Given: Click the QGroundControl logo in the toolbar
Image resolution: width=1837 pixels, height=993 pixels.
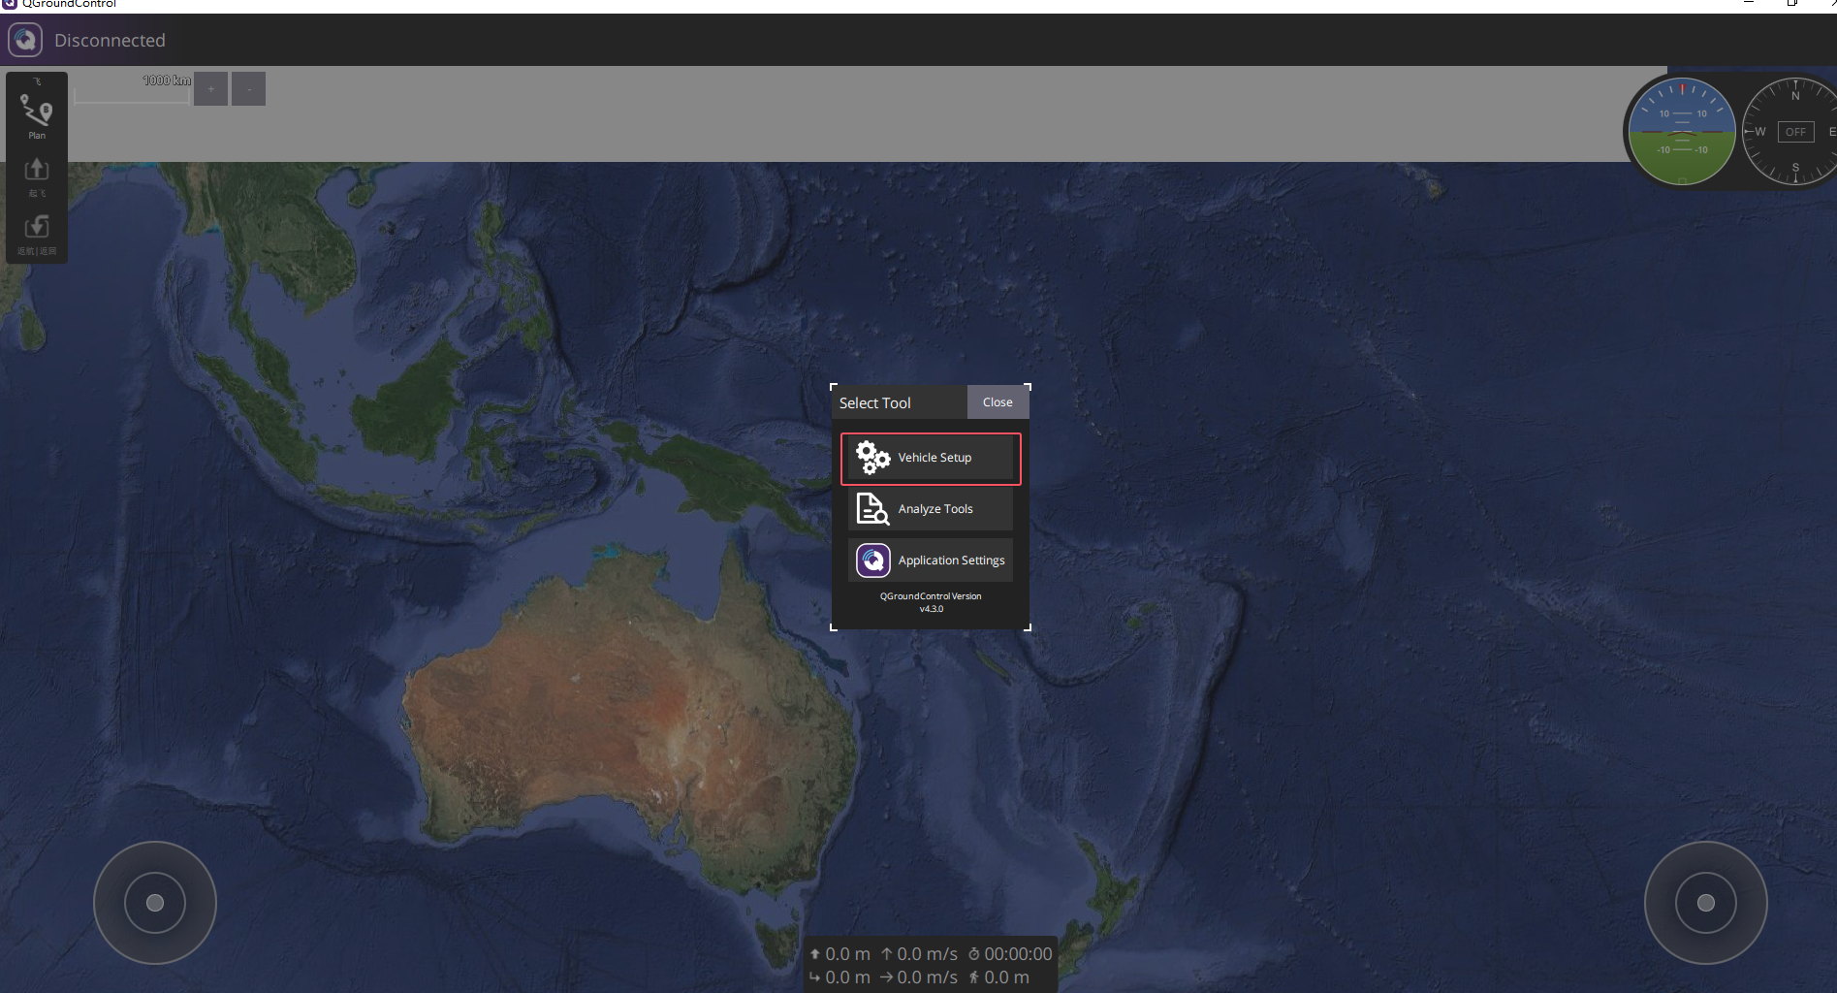Looking at the screenshot, I should (x=25, y=40).
